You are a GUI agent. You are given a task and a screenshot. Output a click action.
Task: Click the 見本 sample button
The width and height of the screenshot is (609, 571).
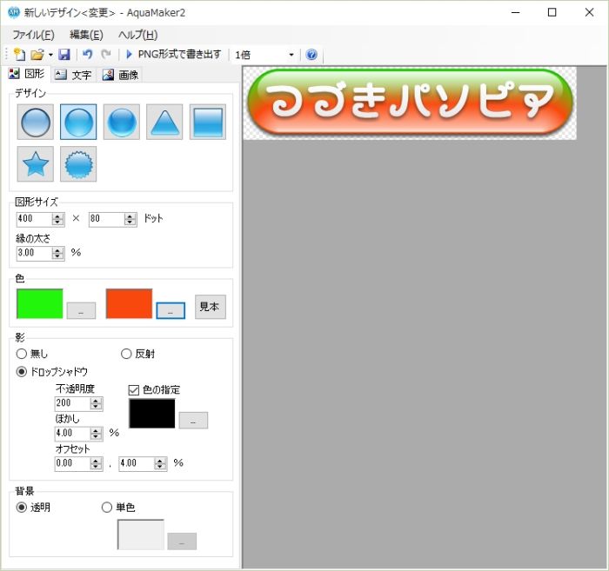[210, 307]
